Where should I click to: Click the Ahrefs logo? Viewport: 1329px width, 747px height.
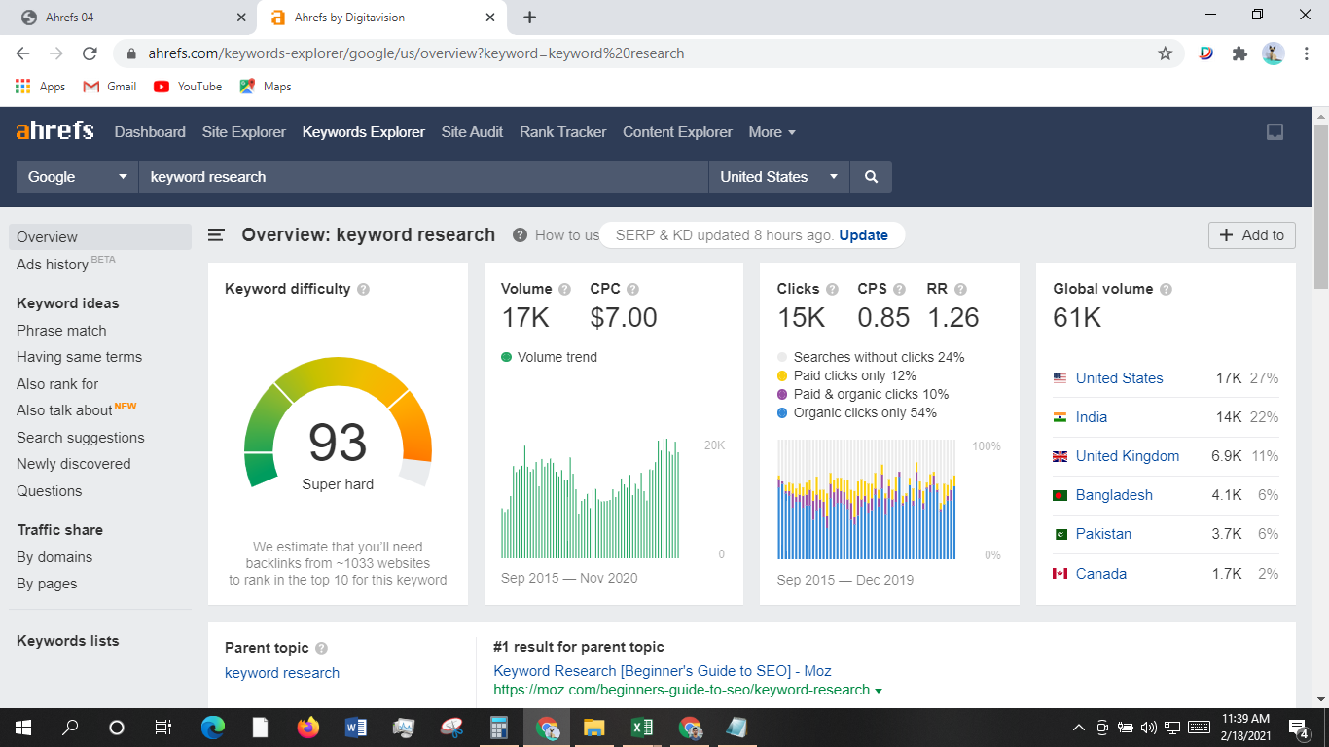(x=55, y=131)
